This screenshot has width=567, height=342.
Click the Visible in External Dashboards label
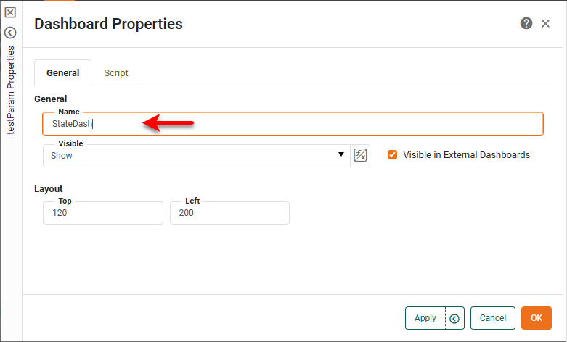pos(466,155)
